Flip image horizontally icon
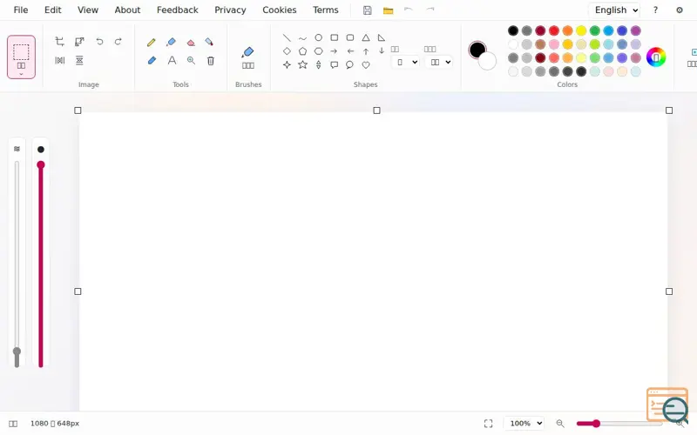The height and width of the screenshot is (435, 697). (59, 60)
